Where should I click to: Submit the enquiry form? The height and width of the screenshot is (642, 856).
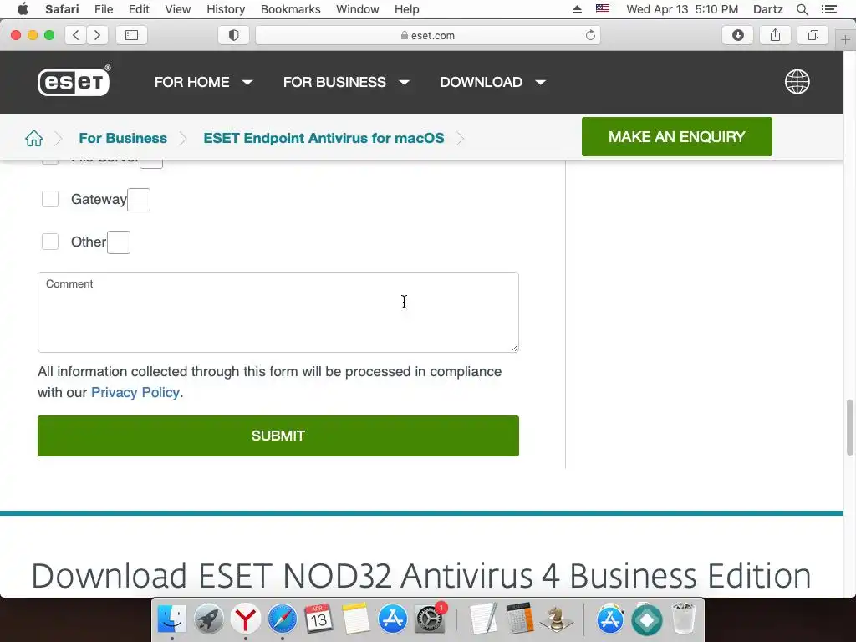pyautogui.click(x=278, y=436)
